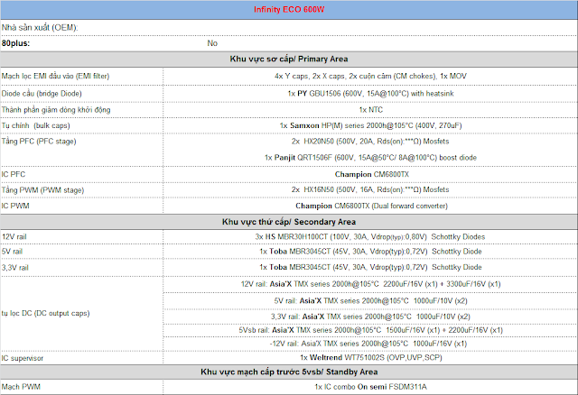Click the Toba MBR3045CT value in 5V rail row
Viewport: 578px width, 395px height.
[370, 252]
